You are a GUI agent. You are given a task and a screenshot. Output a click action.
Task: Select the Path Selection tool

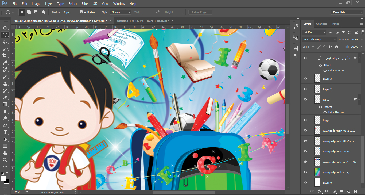click(x=5, y=139)
